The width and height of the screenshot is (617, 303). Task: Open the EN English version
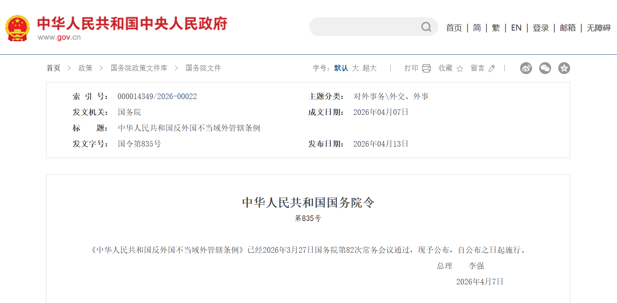tap(516, 27)
